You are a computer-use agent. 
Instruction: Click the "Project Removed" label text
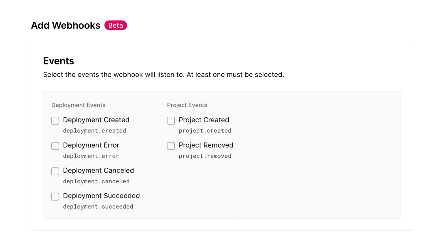[x=206, y=145]
